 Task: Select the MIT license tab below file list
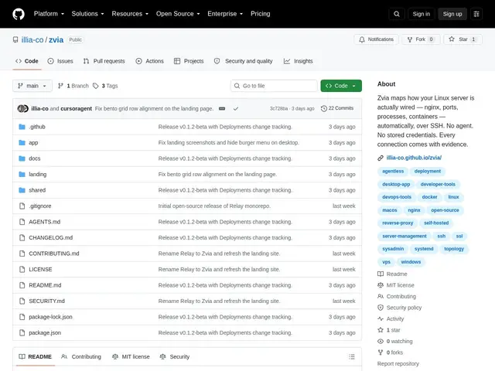[131, 357]
